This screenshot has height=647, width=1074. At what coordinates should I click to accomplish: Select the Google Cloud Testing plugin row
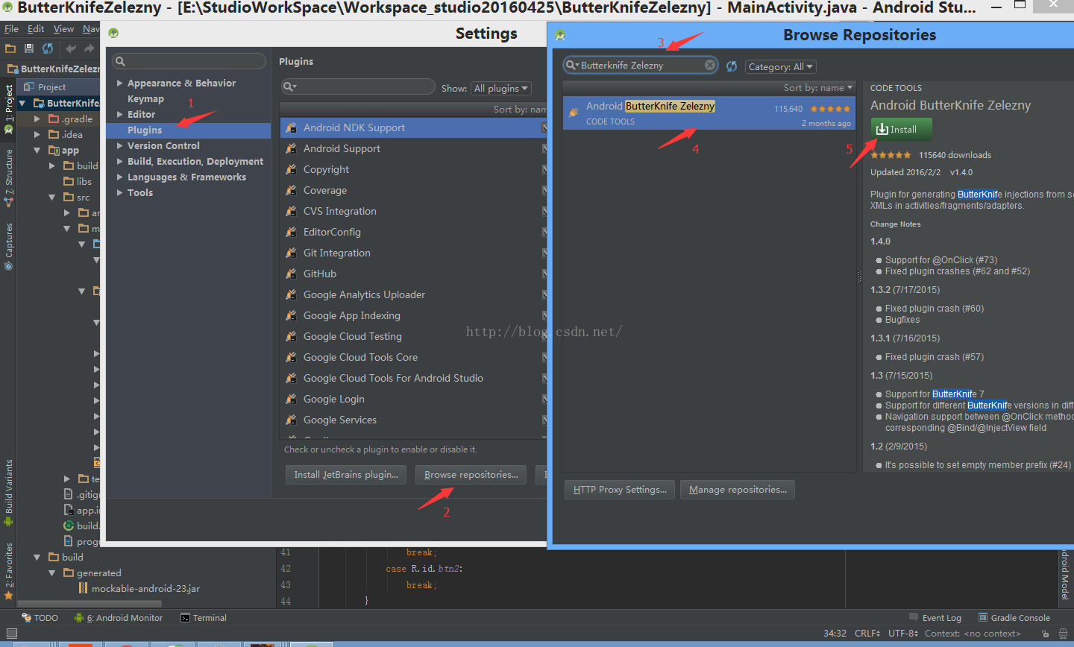(414, 336)
